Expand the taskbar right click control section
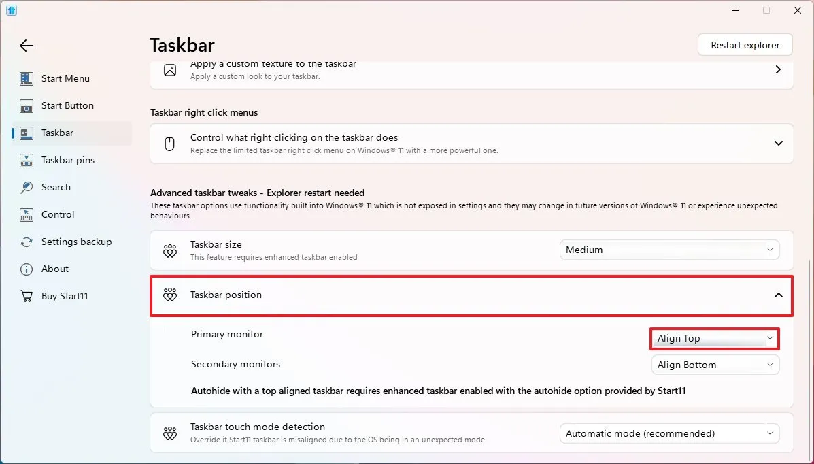Image resolution: width=814 pixels, height=464 pixels. pos(779,144)
